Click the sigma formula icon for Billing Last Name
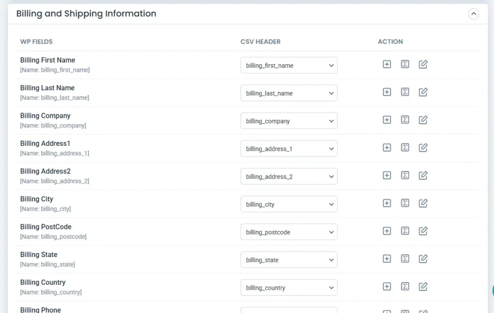 [x=405, y=92]
